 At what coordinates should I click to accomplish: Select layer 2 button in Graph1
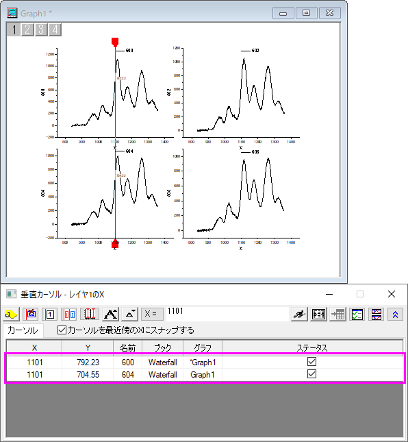tap(27, 29)
